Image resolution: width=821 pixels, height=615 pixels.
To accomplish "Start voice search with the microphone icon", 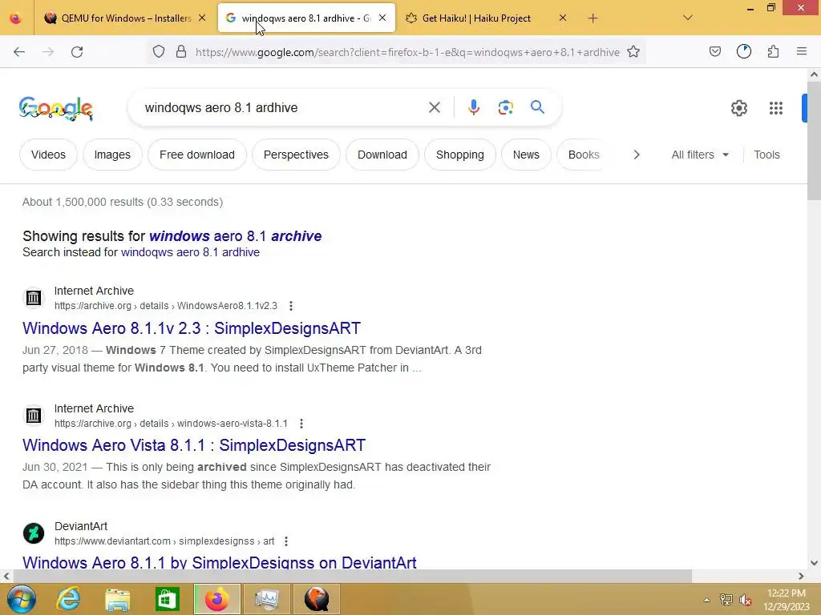I will 474,108.
